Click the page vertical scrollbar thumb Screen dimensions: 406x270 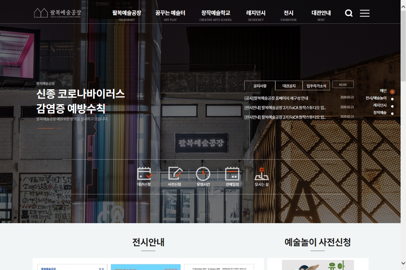(403, 41)
